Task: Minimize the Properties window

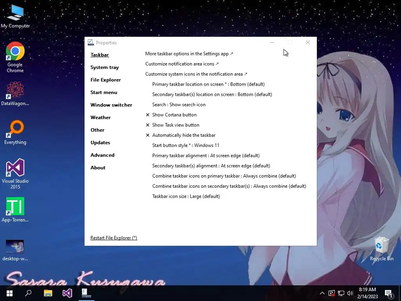Action: point(272,42)
